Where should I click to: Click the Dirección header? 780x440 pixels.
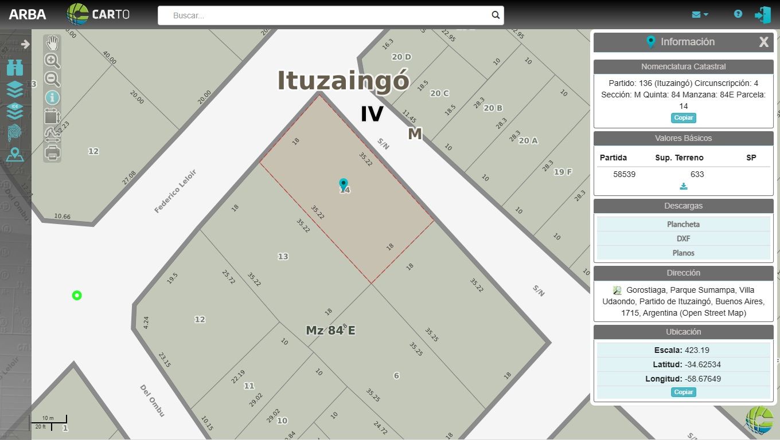coord(683,273)
